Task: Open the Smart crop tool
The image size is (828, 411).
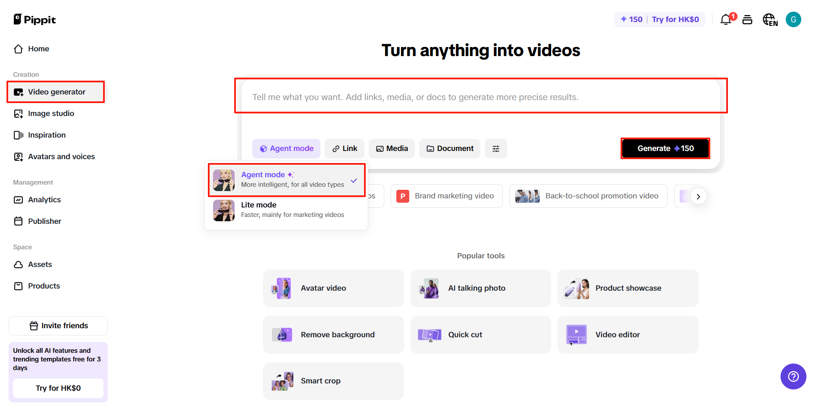Action: [333, 381]
